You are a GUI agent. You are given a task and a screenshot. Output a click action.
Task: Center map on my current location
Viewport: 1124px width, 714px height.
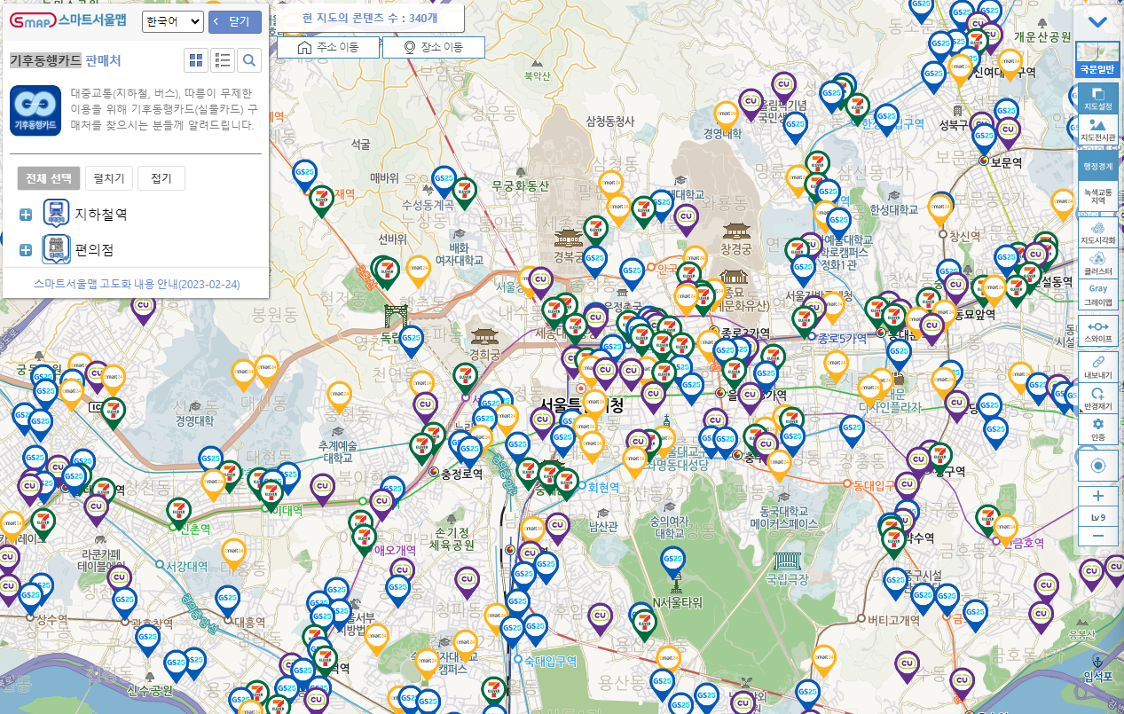coord(1097,466)
